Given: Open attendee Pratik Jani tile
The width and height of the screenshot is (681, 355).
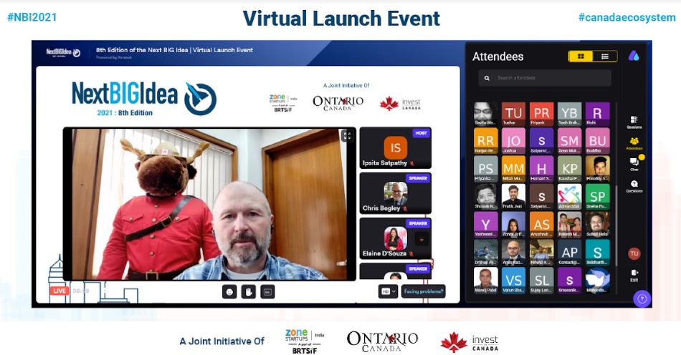Looking at the screenshot, I should coord(513,196).
